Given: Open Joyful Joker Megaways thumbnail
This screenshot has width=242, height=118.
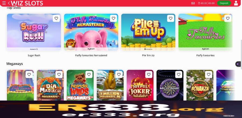Looking at the screenshot, I should click(140, 85).
